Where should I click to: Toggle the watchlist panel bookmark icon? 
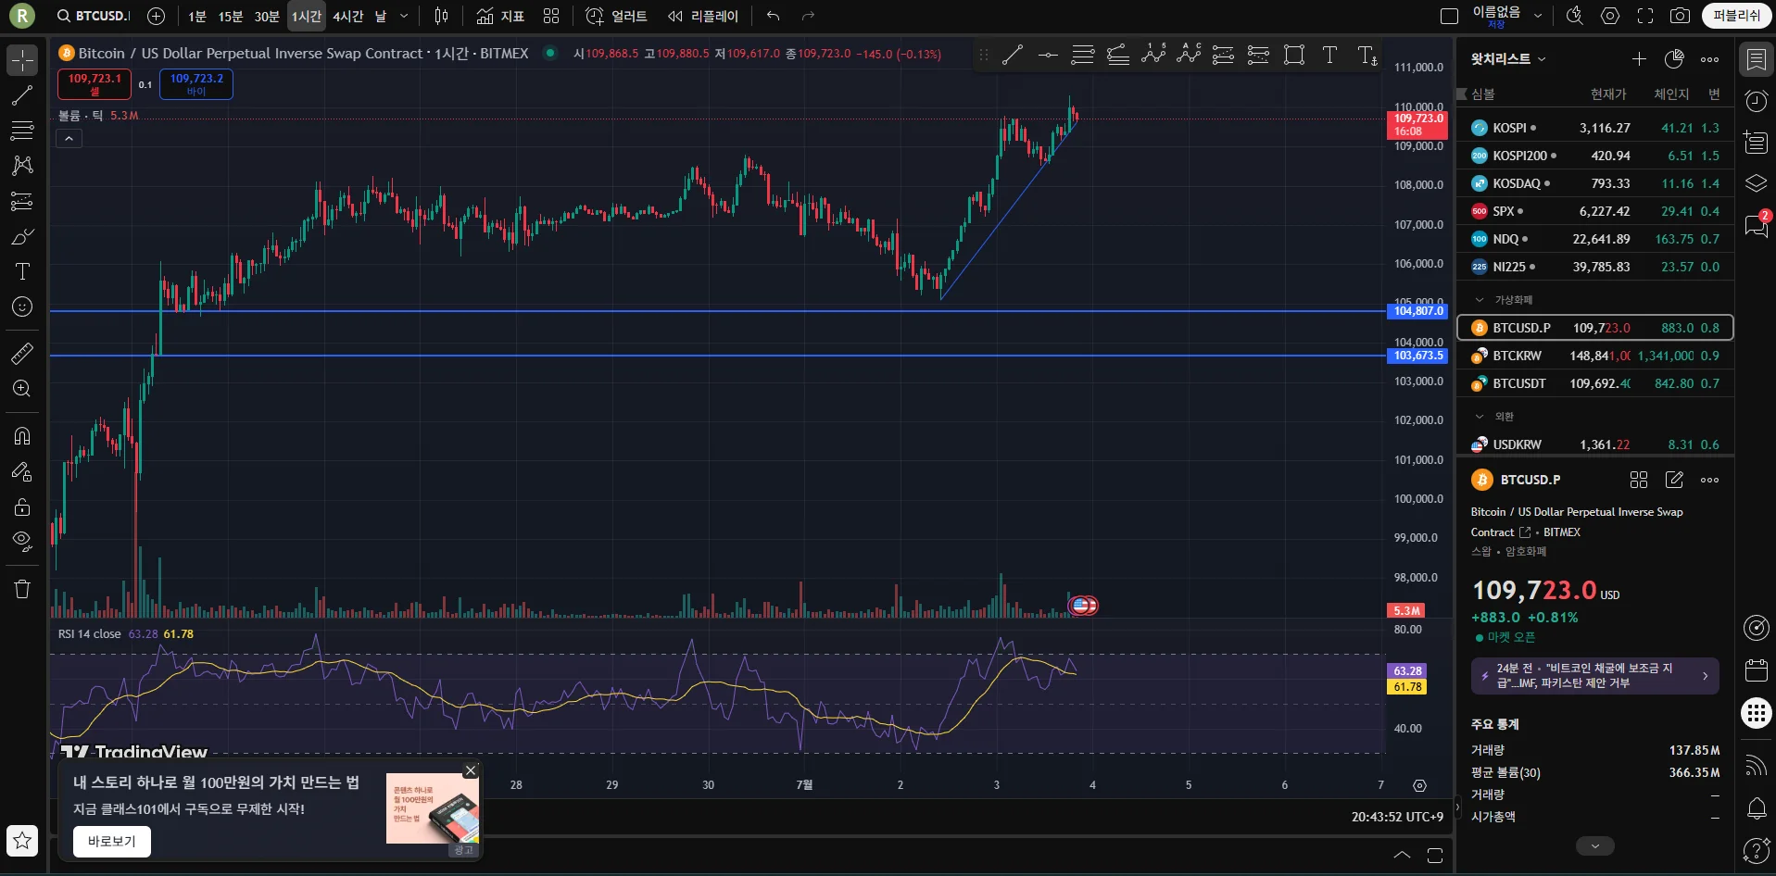click(x=1756, y=60)
